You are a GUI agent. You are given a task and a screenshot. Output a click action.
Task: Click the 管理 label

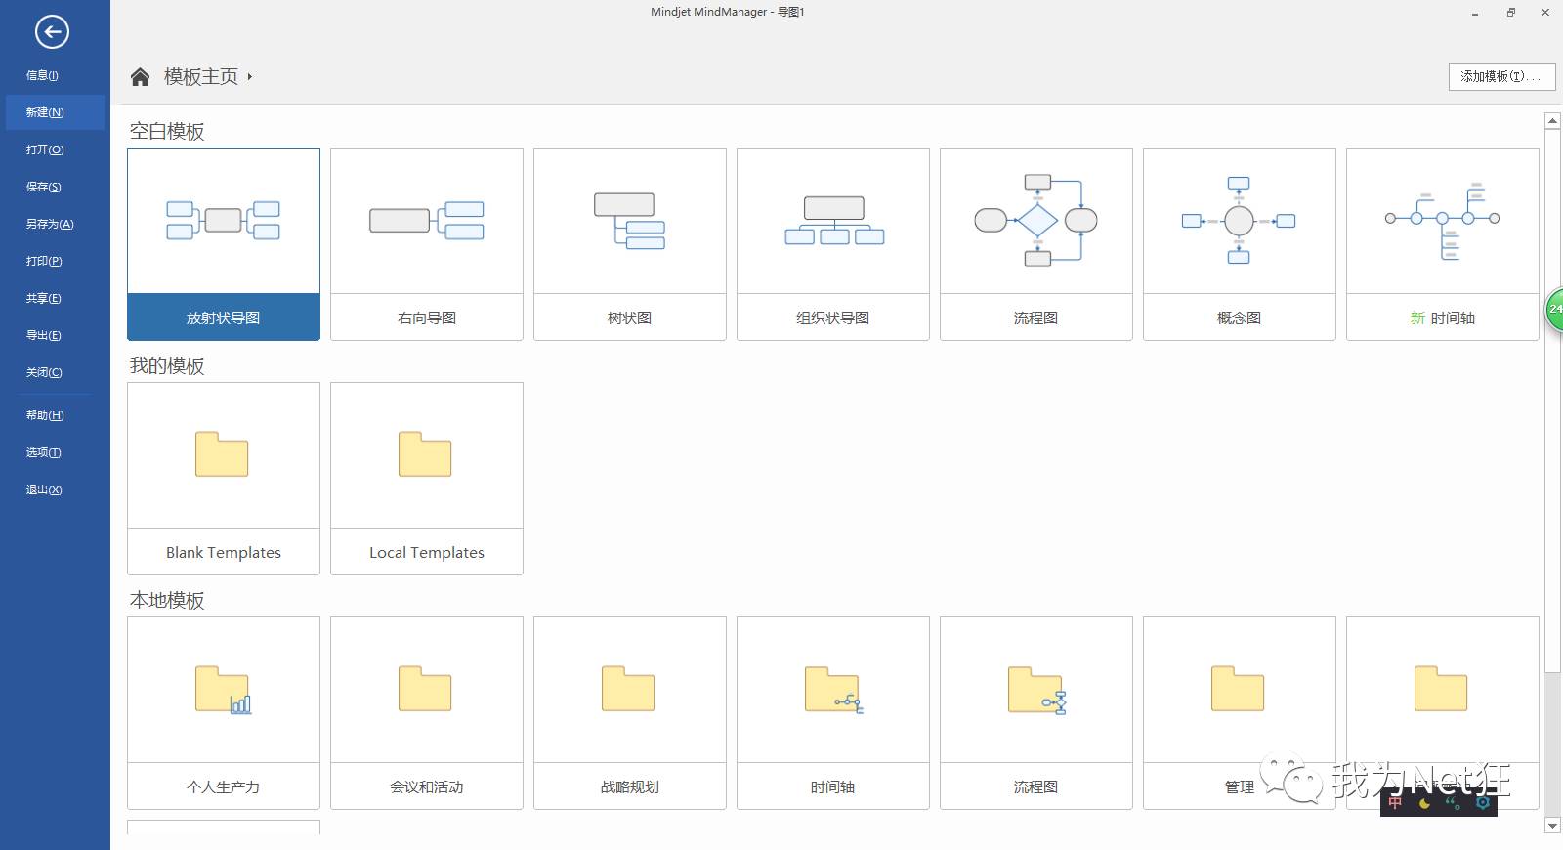(1239, 786)
